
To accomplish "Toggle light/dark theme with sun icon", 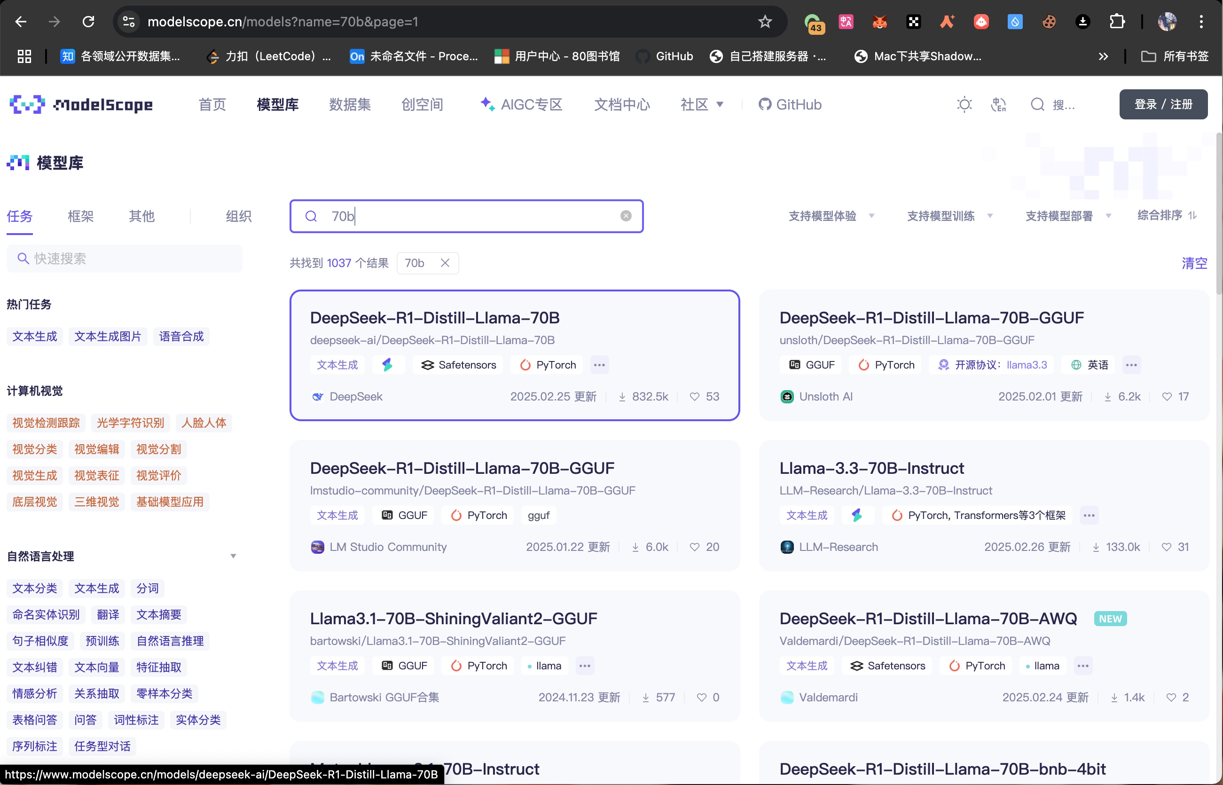I will (x=964, y=104).
